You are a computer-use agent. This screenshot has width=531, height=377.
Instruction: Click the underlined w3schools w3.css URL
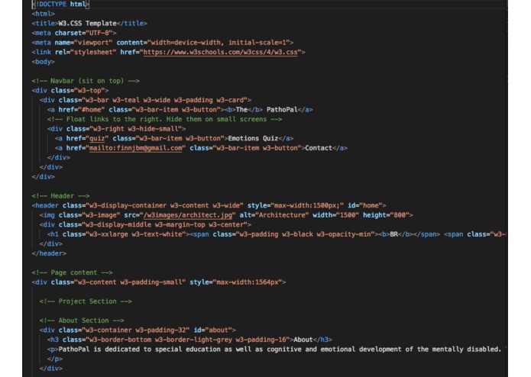point(221,52)
